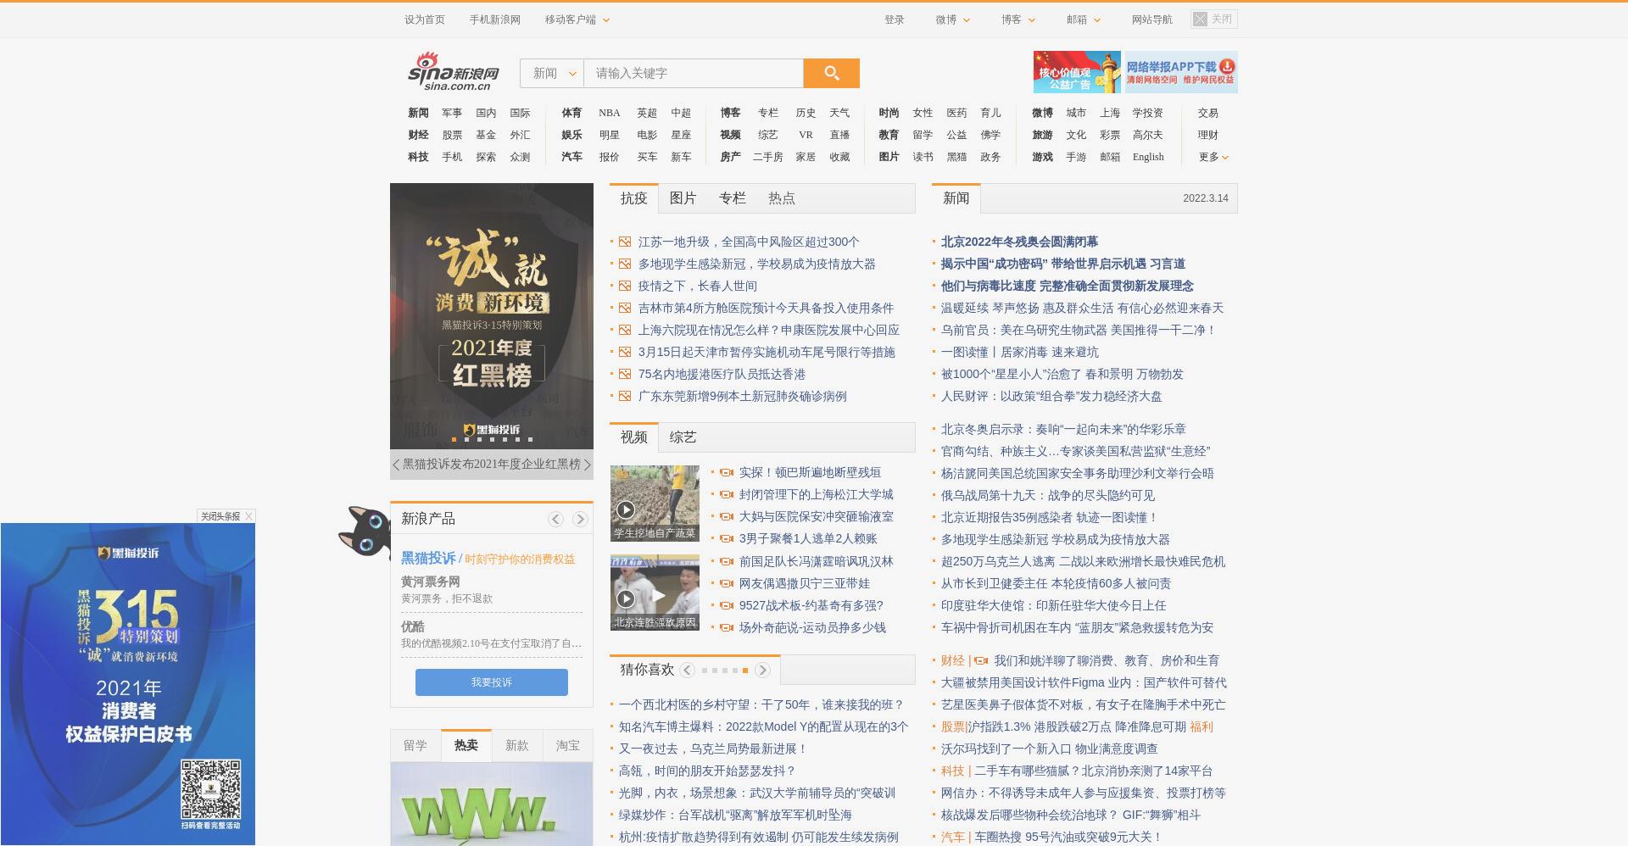The image size is (1628, 846).
Task: Click the black cat mascot icon
Action: click(x=364, y=532)
